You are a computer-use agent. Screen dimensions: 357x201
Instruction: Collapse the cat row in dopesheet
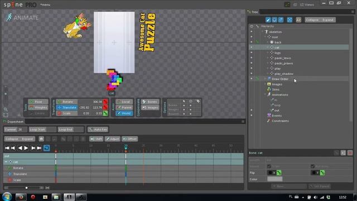click(x=6, y=162)
